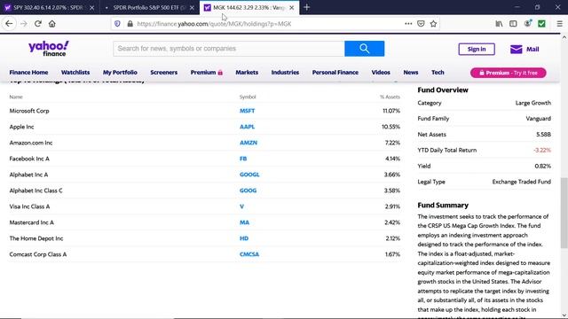Open the MSFT symbol link
The height and width of the screenshot is (319, 568).
coord(247,111)
